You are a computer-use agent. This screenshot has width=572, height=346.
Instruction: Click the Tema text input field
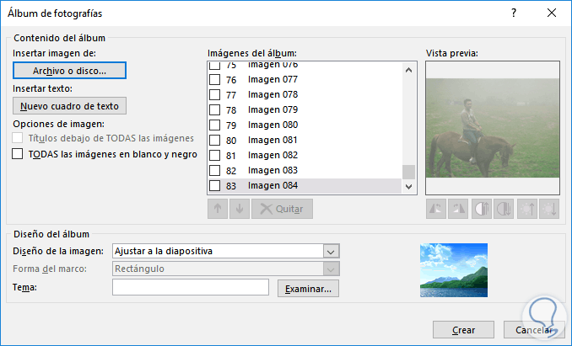tap(191, 289)
